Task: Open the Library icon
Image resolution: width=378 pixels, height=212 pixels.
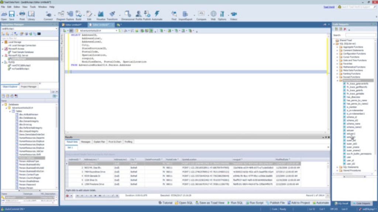Action: pyautogui.click(x=31, y=14)
